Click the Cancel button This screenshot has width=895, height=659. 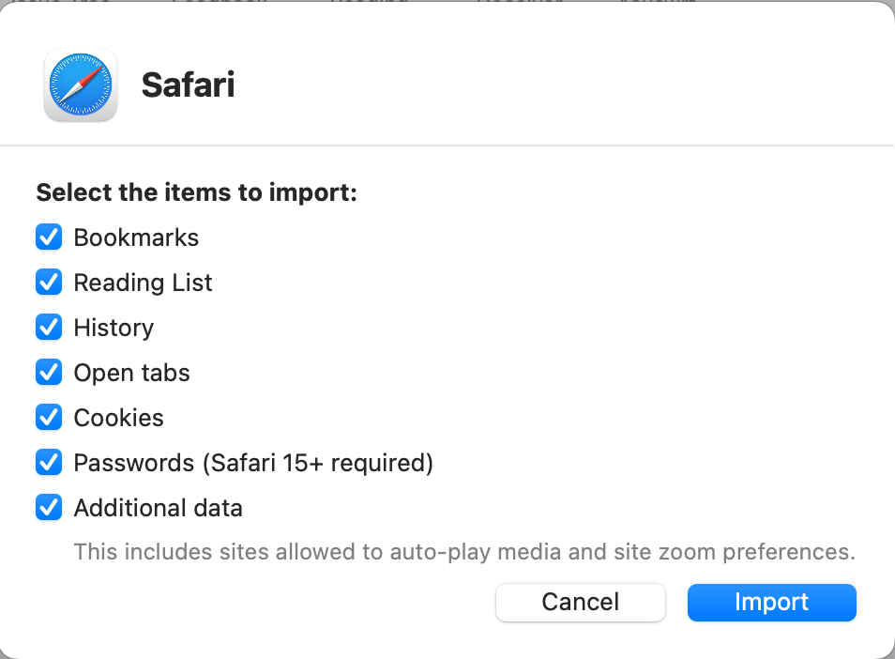580,602
